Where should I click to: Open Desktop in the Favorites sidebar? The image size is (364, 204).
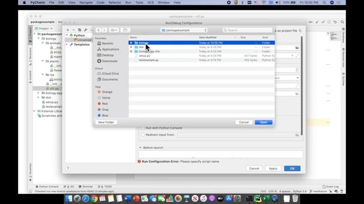click(x=105, y=55)
